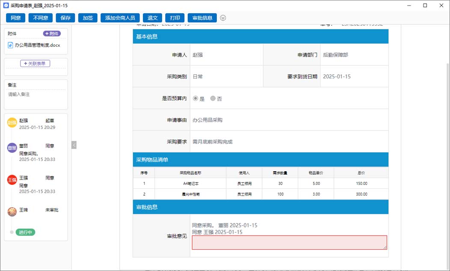Screen dimensions: 450x271
Task: Open the 审批信息 toolbar item
Action: pos(202,18)
